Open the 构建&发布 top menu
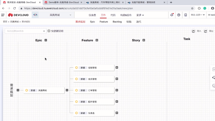The height and width of the screenshot is (121, 215). click(x=126, y=15)
